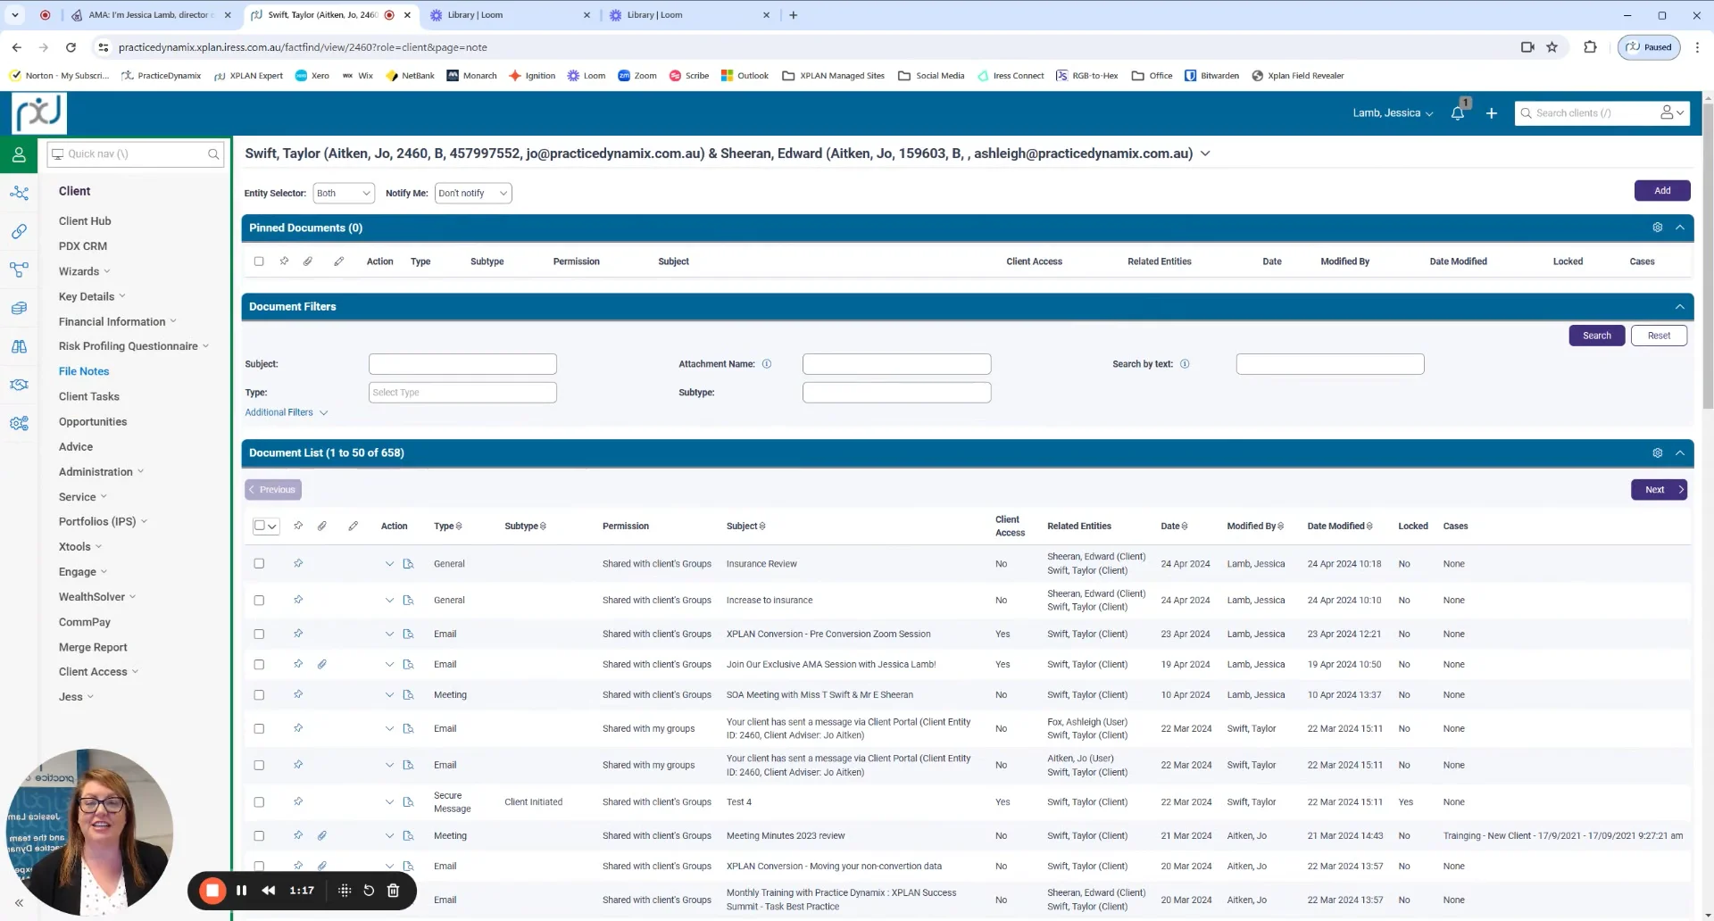Click the Subject filter input field
Screen dimensions: 1714x921
pos(462,364)
